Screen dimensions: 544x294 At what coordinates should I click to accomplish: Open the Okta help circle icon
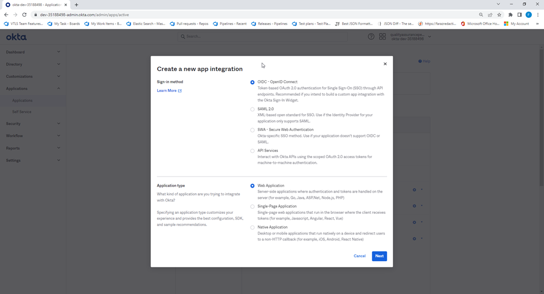[x=371, y=36]
